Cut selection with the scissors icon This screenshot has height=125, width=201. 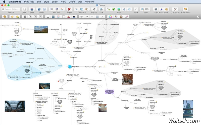coord(76,9)
